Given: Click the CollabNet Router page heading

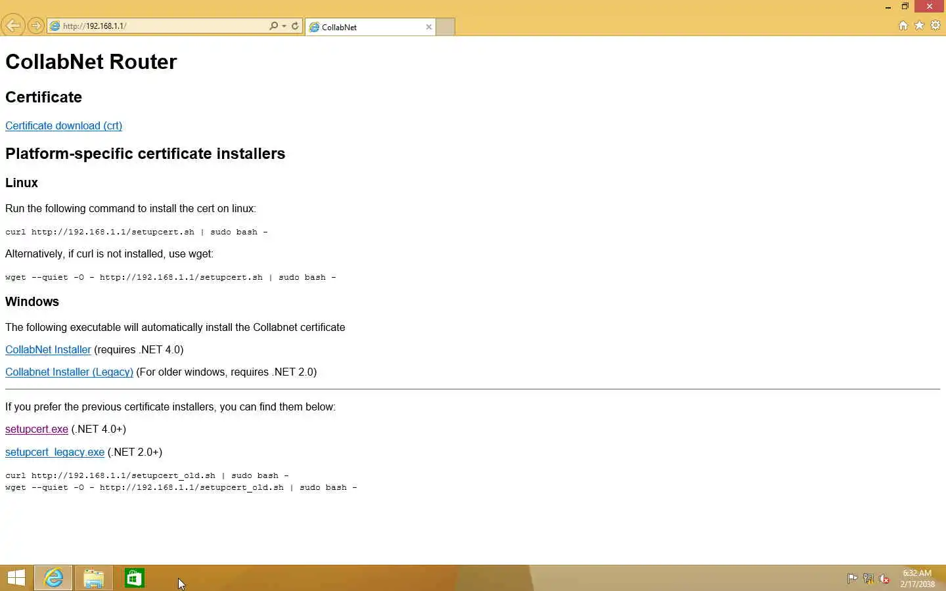Looking at the screenshot, I should [x=91, y=62].
